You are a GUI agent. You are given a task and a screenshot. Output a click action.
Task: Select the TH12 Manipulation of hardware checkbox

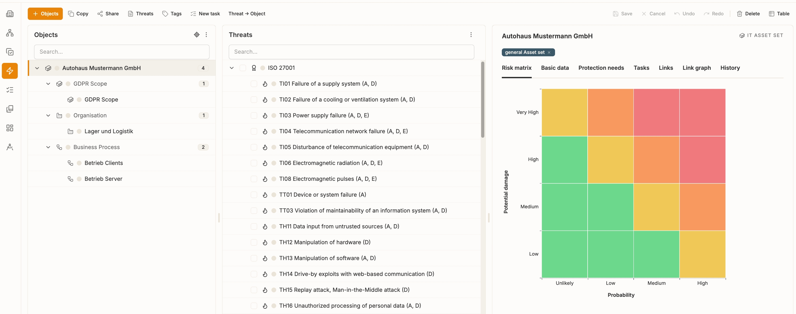(x=254, y=242)
